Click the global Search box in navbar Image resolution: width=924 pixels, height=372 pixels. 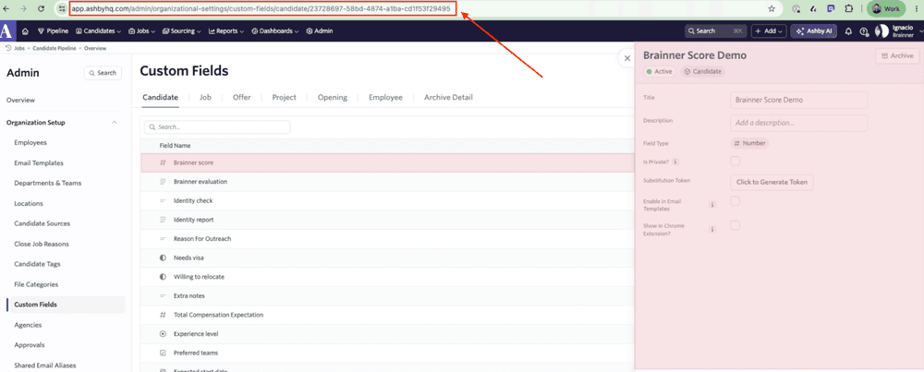click(x=715, y=31)
